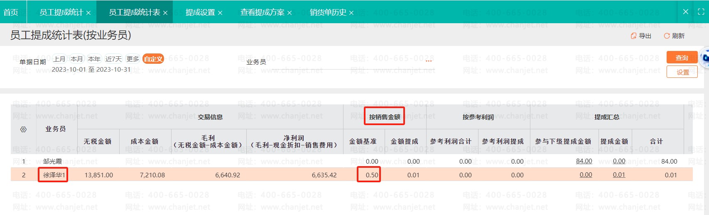The width and height of the screenshot is (709, 215).
Task: Open 84.00 参与下级提成金额 link
Action: point(584,161)
